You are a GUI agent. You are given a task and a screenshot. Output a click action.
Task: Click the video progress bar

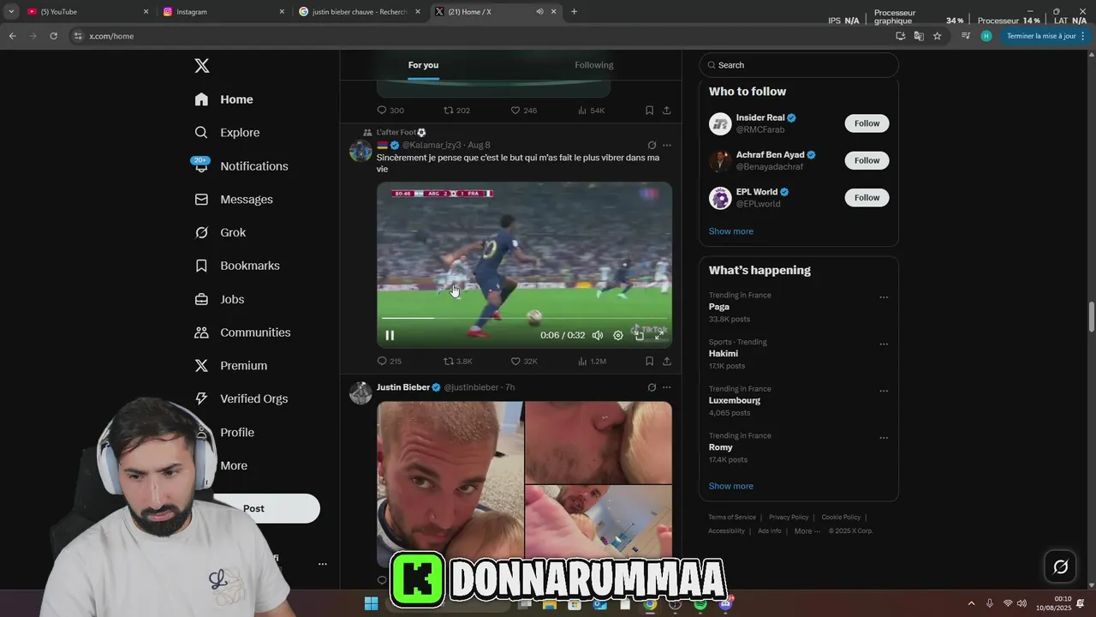coord(525,318)
